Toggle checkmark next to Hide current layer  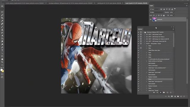(x=139, y=66)
